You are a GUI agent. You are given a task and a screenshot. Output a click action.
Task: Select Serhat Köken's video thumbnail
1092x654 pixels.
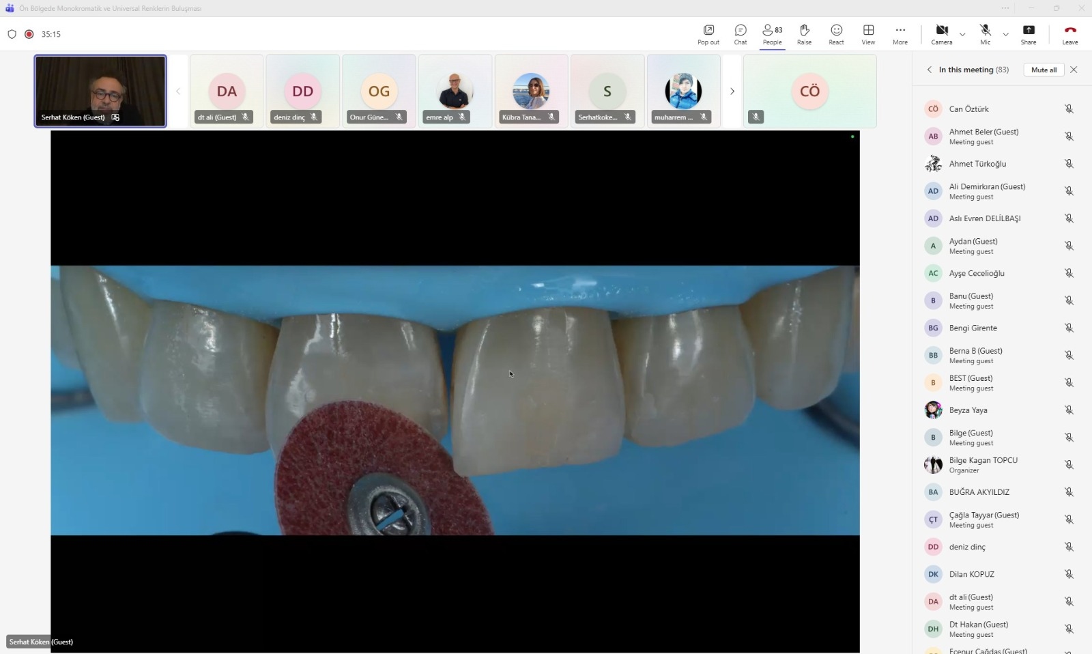pyautogui.click(x=100, y=91)
